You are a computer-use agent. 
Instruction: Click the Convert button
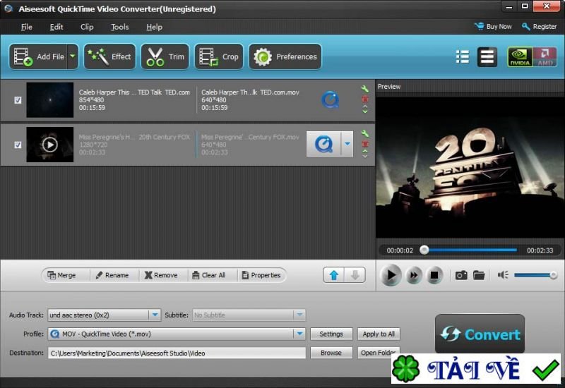pyautogui.click(x=480, y=334)
